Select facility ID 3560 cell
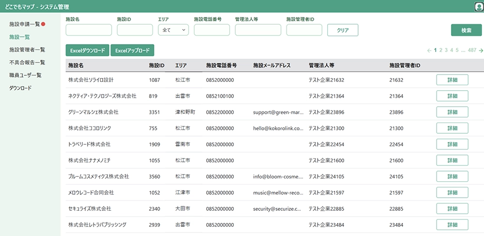The width and height of the screenshot is (484, 236). click(154, 177)
